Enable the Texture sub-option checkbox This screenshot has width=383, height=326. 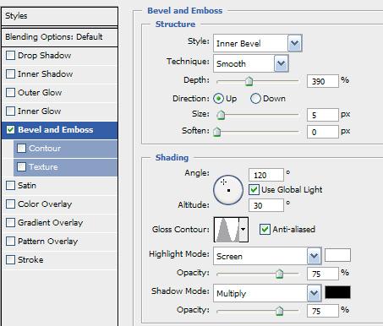pyautogui.click(x=21, y=167)
